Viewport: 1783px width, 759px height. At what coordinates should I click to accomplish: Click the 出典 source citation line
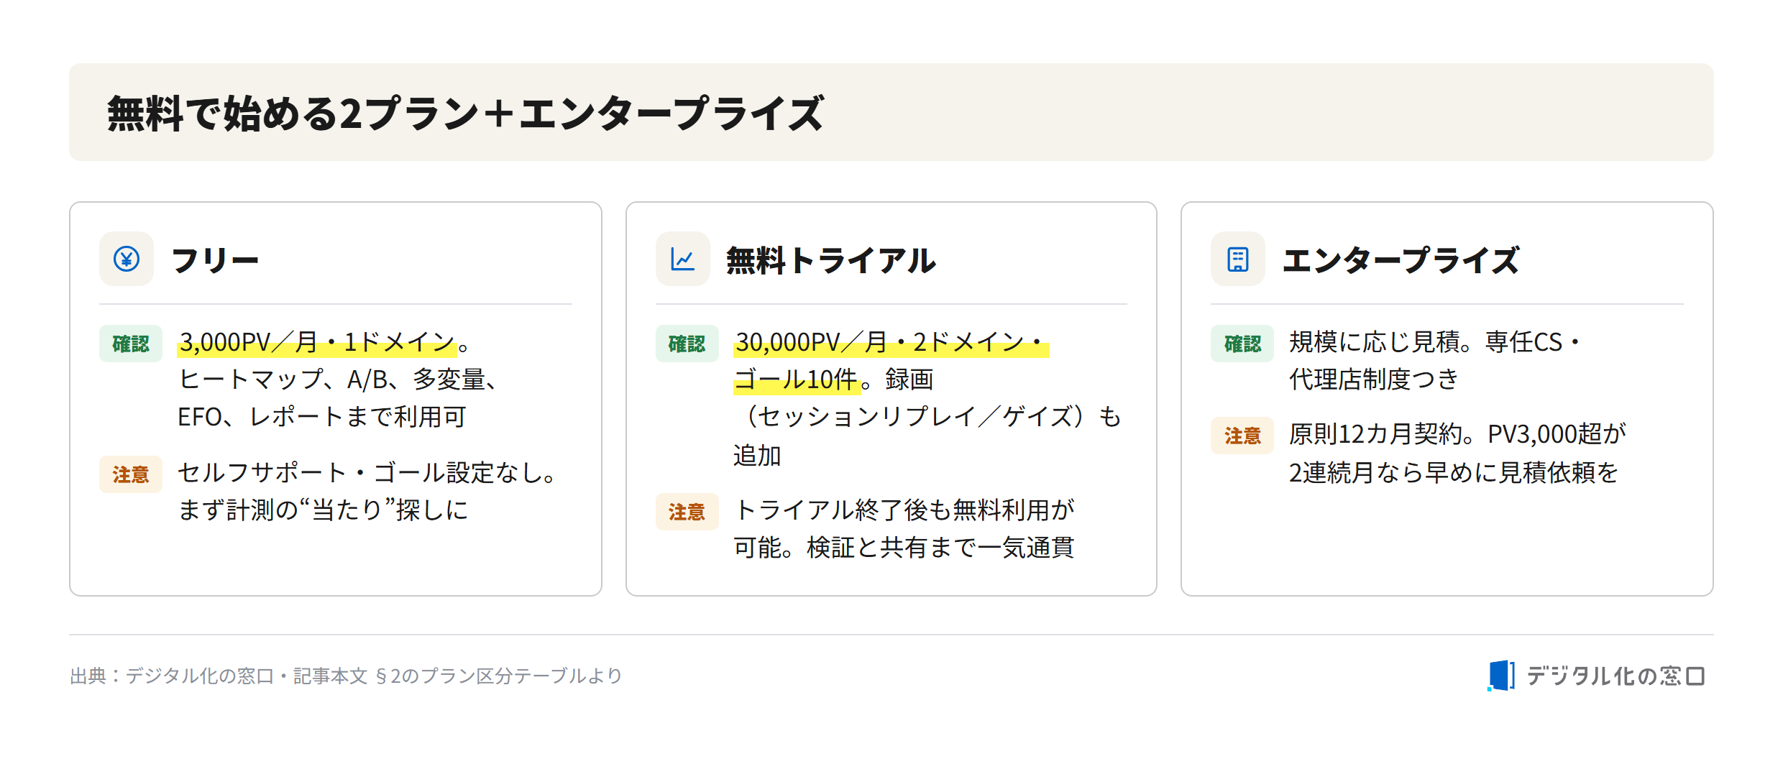point(346,676)
